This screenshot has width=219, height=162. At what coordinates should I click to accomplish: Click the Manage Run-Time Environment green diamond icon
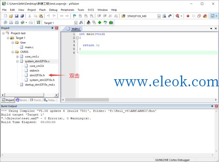(100, 22)
